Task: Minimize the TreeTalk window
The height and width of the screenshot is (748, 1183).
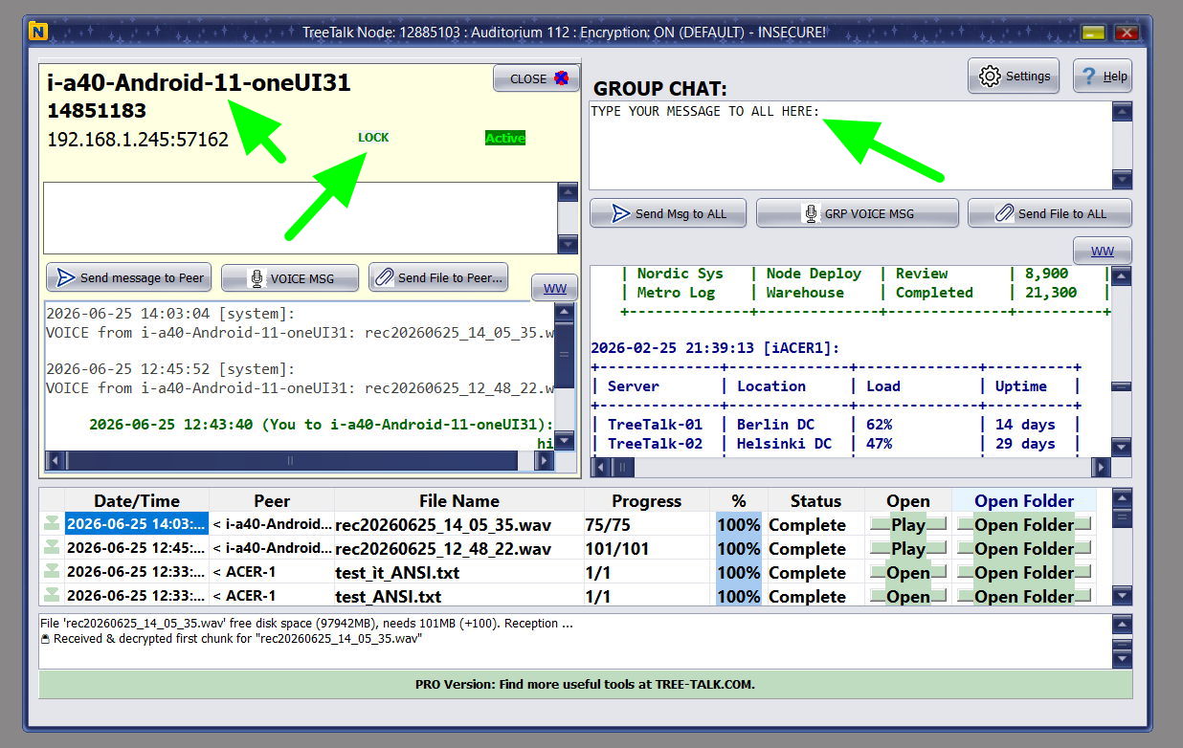Action: coord(1093,32)
